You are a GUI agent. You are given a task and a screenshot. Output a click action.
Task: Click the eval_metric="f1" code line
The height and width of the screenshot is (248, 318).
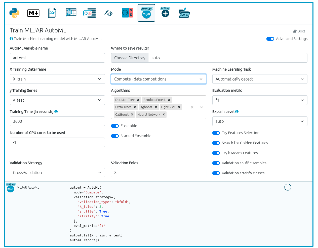point(89,226)
